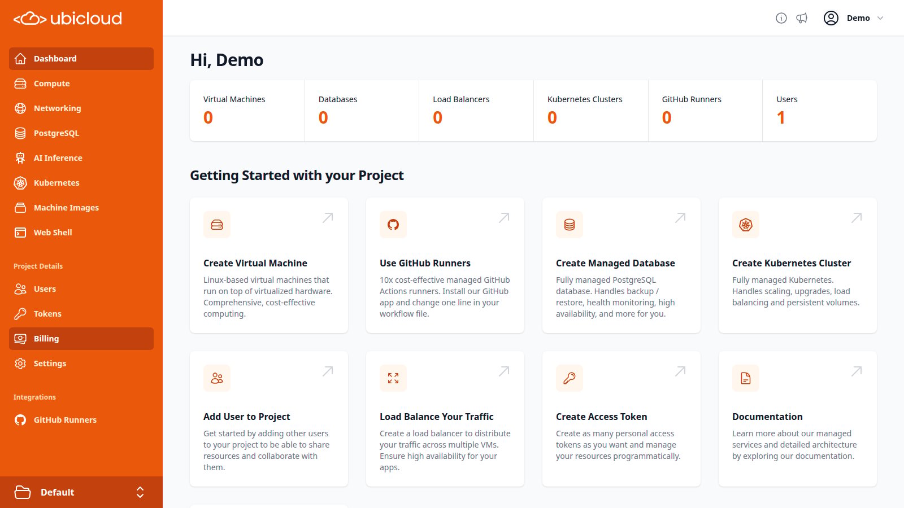Open Machine Images page
Screen dimensions: 904x508
click(x=81, y=208)
